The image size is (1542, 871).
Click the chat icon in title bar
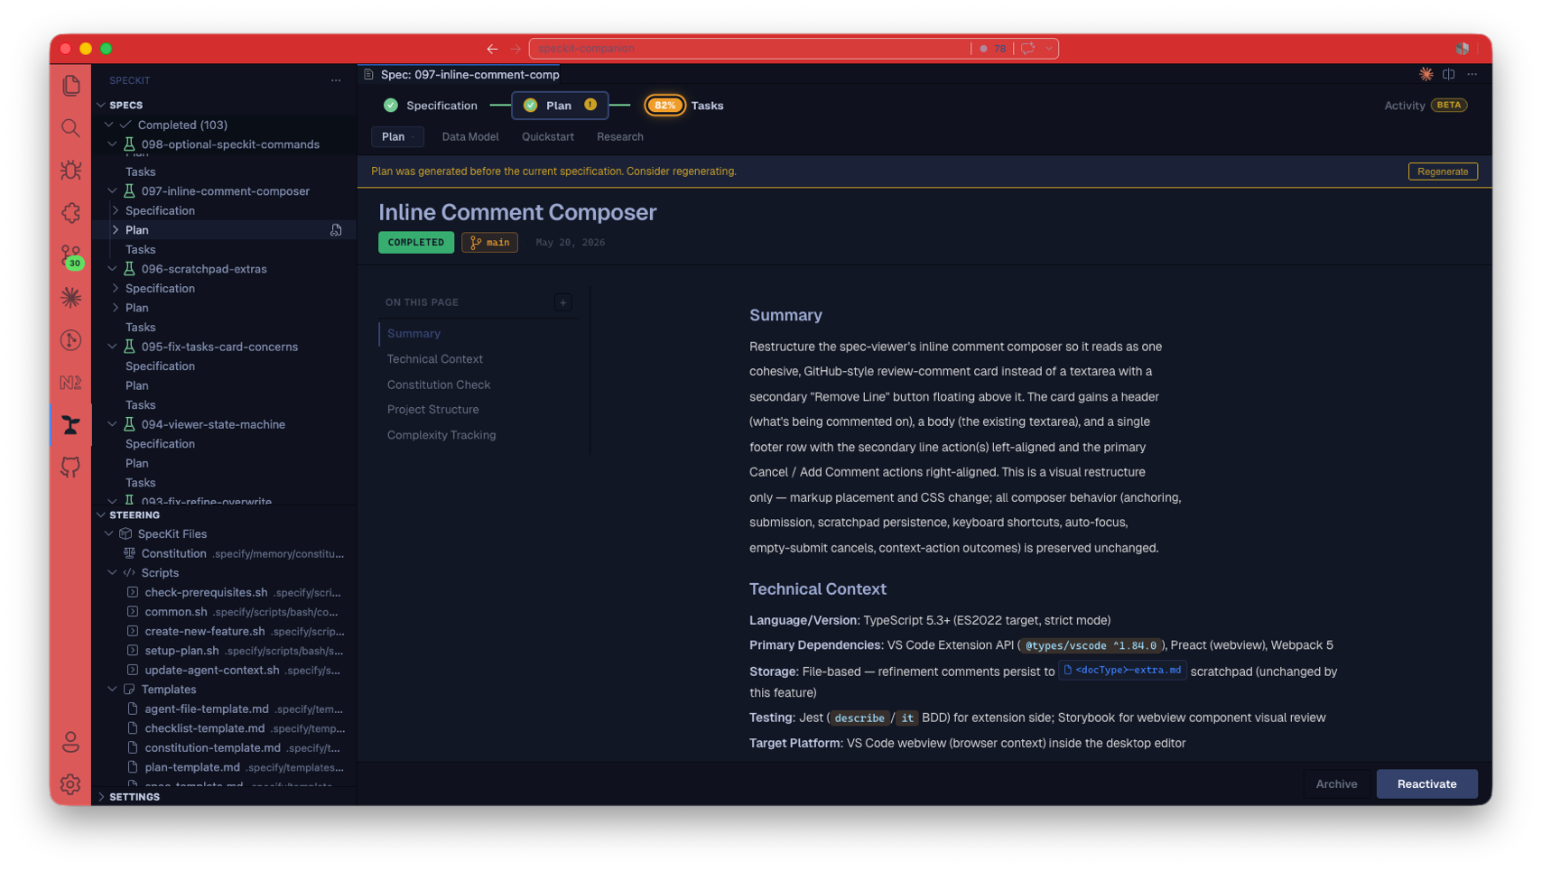point(1028,49)
